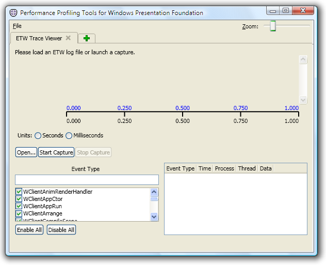Click the blue 0.250 timeline label
Screen dimensions: 326x265
[x=124, y=108]
